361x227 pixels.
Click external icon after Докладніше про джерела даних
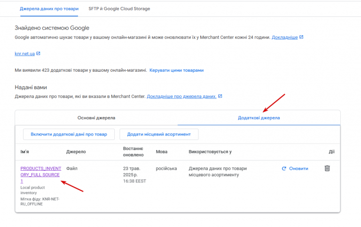[220, 97]
